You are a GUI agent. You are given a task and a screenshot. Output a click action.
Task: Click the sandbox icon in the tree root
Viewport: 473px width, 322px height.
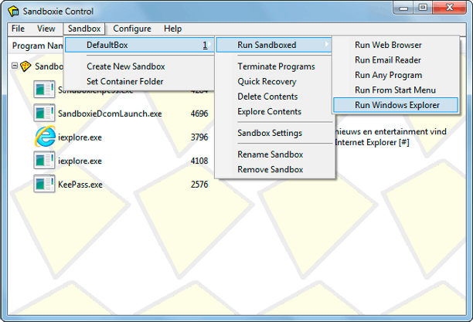click(26, 66)
